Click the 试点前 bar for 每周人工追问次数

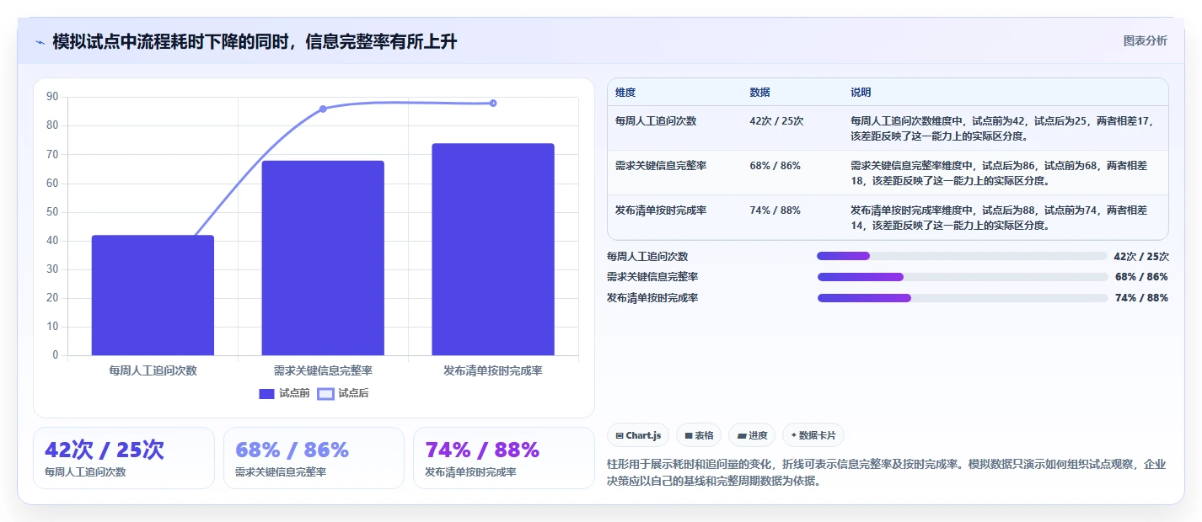click(x=153, y=296)
